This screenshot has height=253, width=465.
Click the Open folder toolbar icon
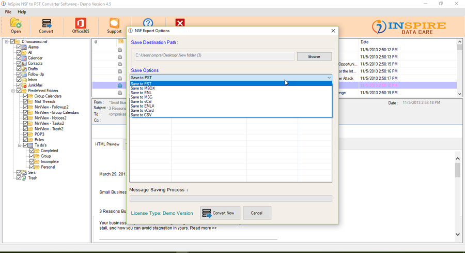tap(16, 23)
